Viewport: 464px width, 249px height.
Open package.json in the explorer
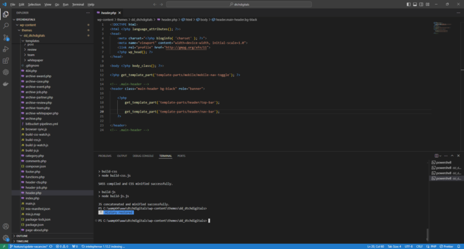click(35, 225)
